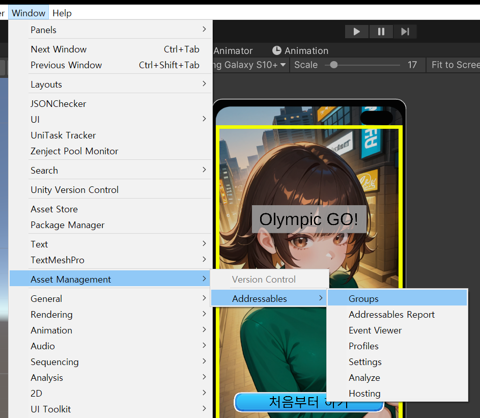Open Addressables Groups window
Viewport: 480px width, 418px height.
coord(398,298)
